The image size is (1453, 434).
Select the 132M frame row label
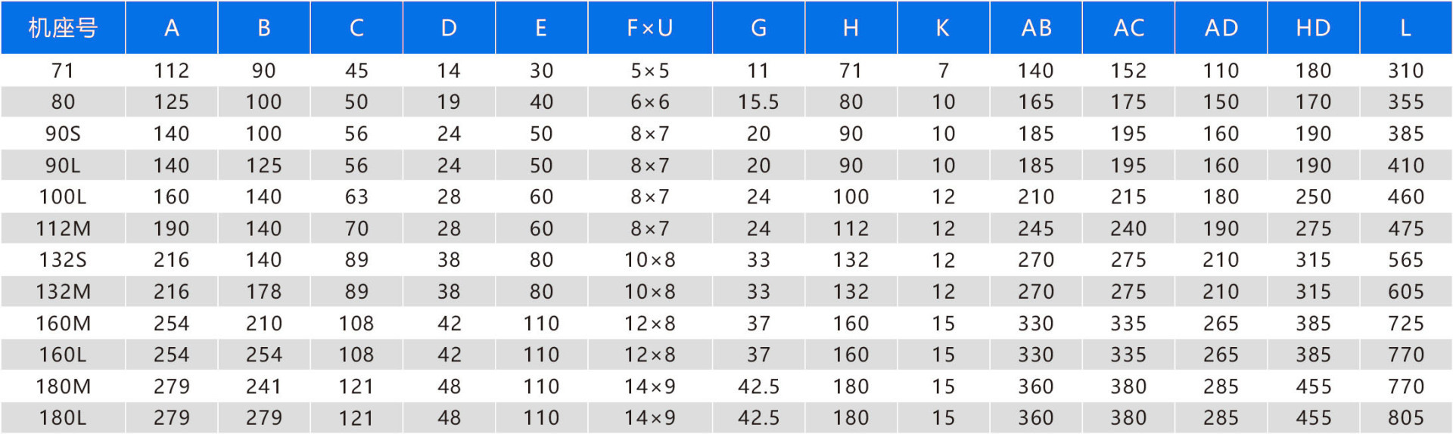tap(63, 292)
